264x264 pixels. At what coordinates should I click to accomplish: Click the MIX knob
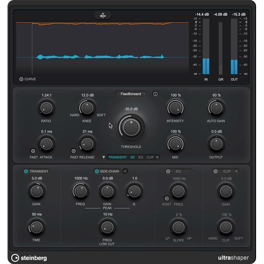coord(176,144)
